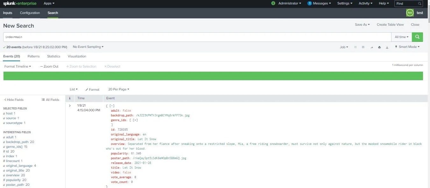The image size is (430, 188).
Task: Switch to the Statistics tab
Action: click(x=53, y=56)
